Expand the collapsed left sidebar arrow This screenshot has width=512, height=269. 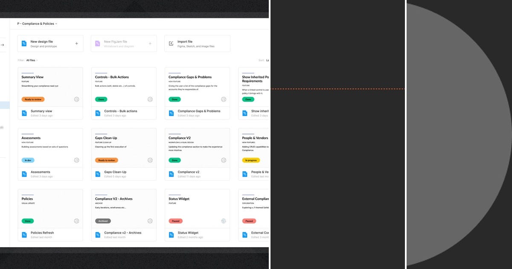tap(1, 44)
